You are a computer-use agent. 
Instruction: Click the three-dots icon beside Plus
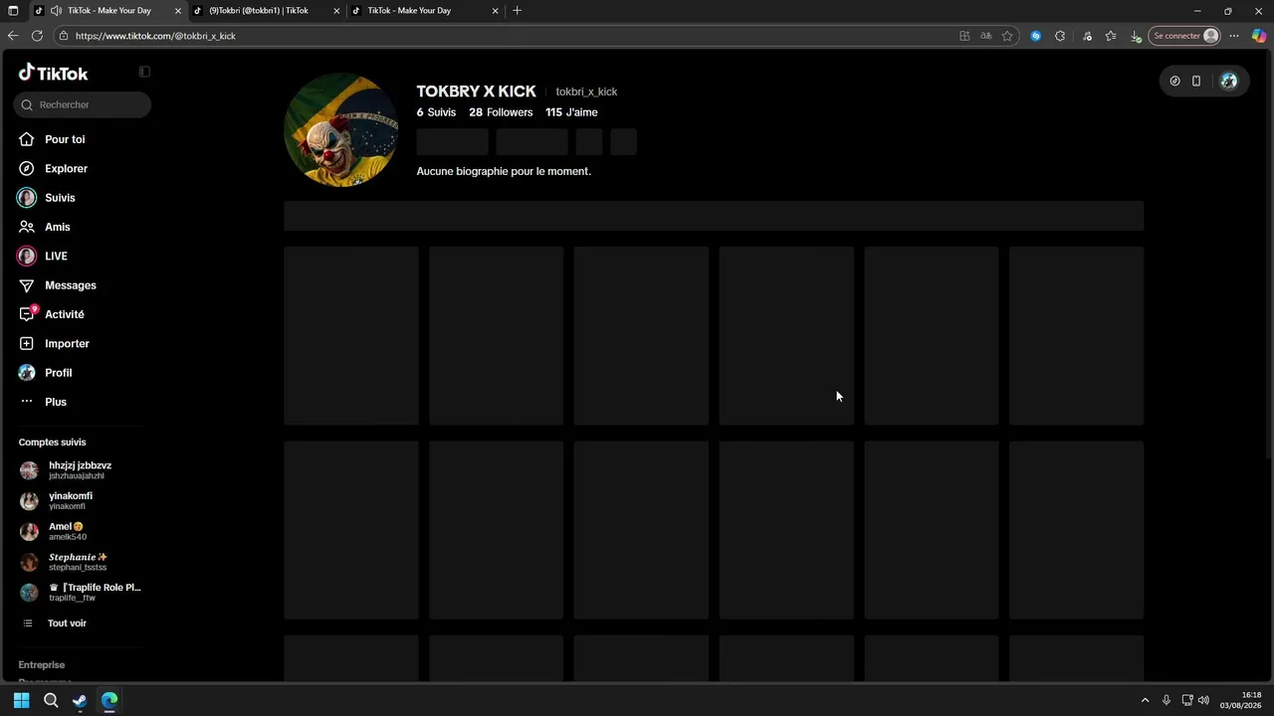[27, 402]
